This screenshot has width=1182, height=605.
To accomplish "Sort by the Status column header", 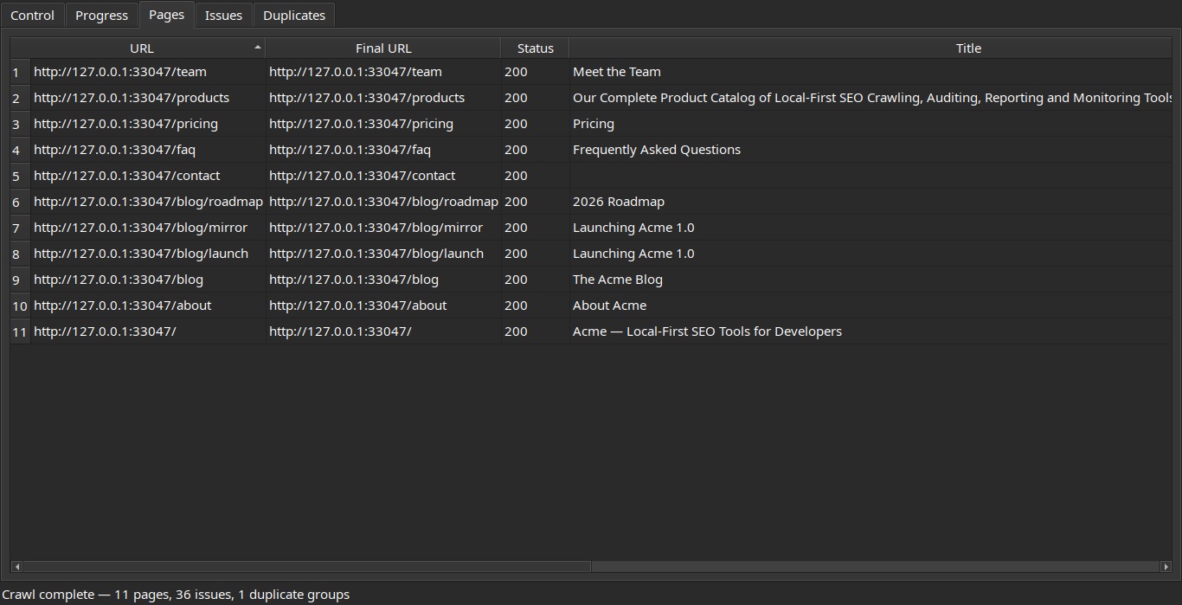I will 535,48.
